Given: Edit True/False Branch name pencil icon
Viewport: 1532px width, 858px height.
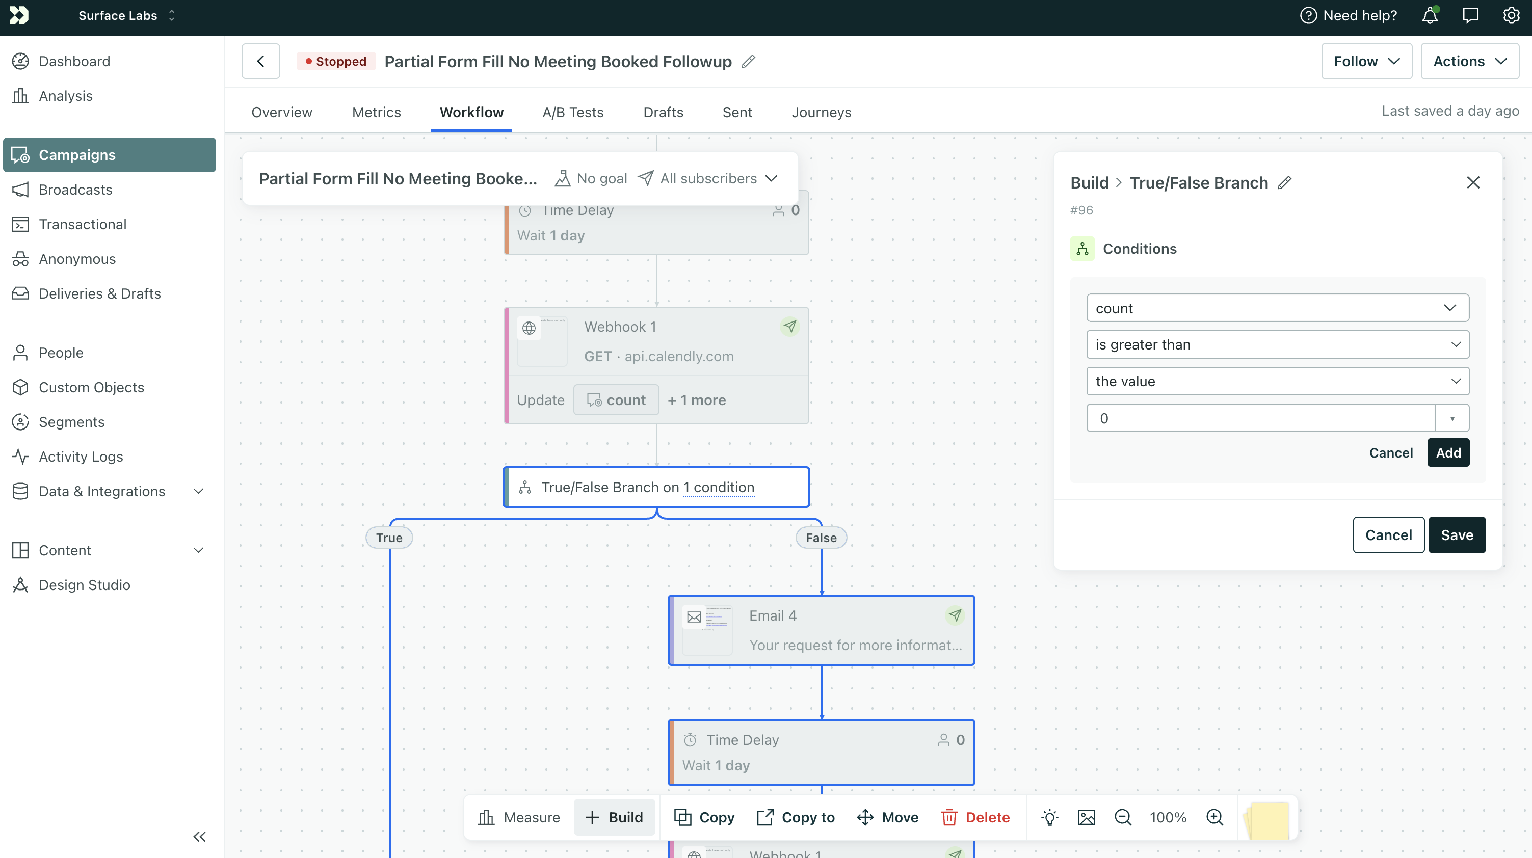Looking at the screenshot, I should point(1285,182).
